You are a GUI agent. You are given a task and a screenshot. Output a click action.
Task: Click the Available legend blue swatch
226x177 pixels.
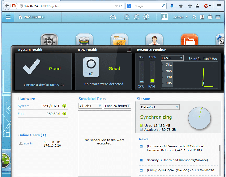(x=141, y=129)
